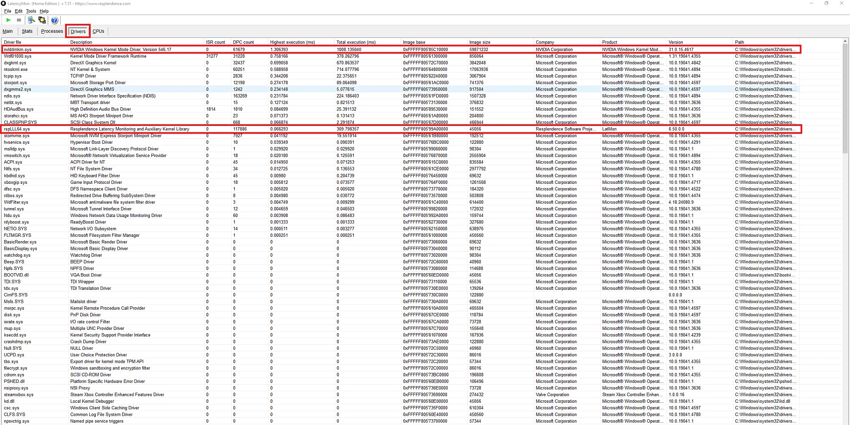850x425 pixels.
Task: Open the File menu
Action: pos(8,11)
